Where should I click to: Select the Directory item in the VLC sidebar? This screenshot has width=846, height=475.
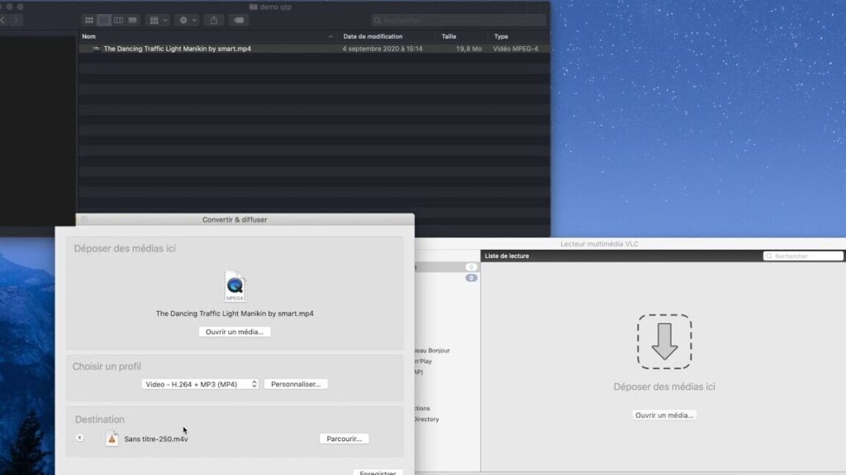(x=426, y=419)
